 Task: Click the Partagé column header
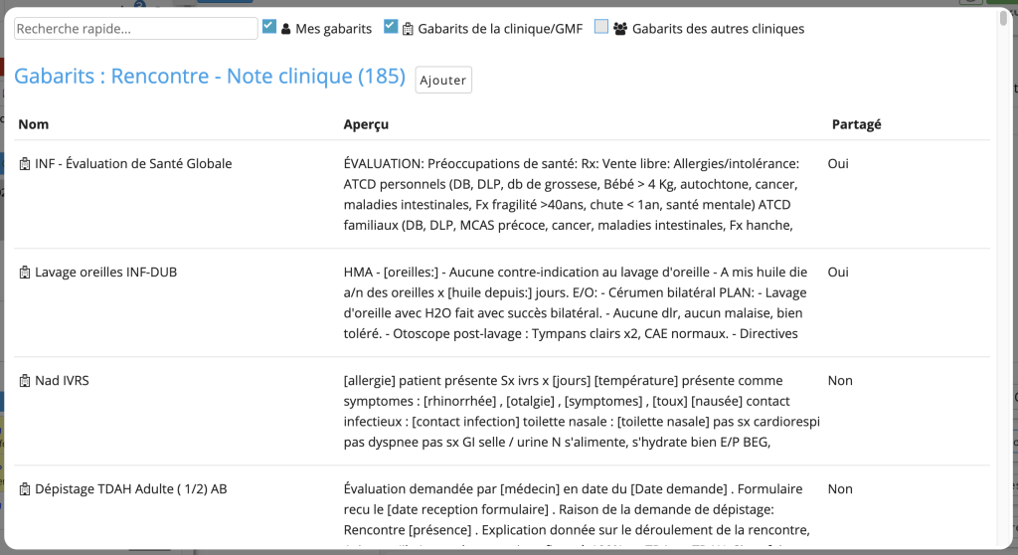pyautogui.click(x=856, y=124)
